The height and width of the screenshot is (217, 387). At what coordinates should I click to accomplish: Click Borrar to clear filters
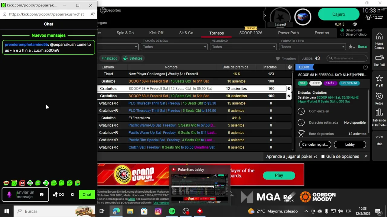pos(363,47)
